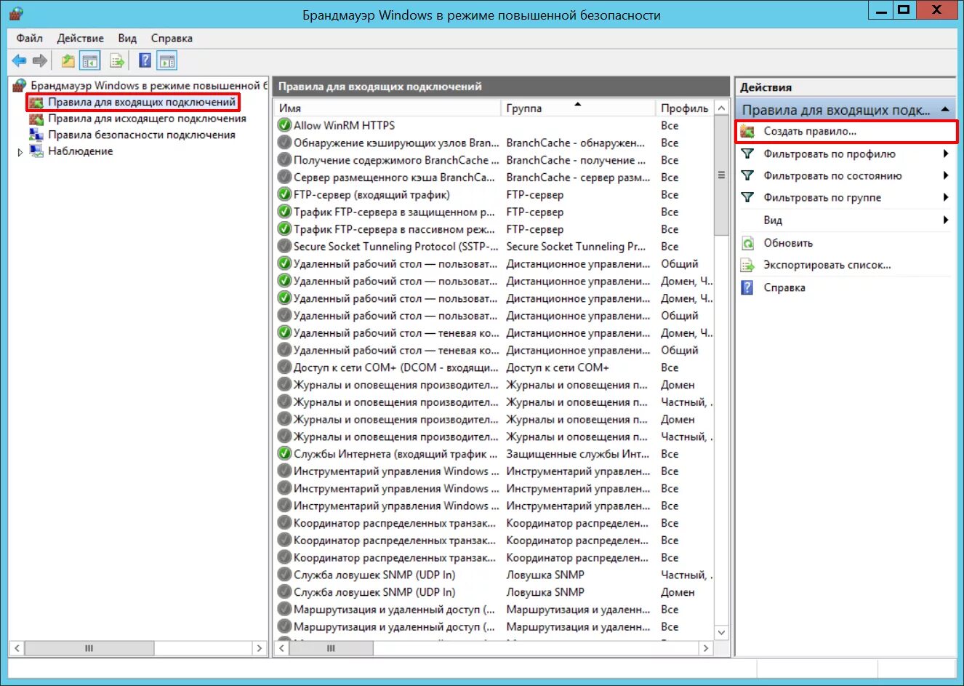The height and width of the screenshot is (686, 964).
Task: Toggle the action pane toolbar icon
Action: [x=166, y=61]
